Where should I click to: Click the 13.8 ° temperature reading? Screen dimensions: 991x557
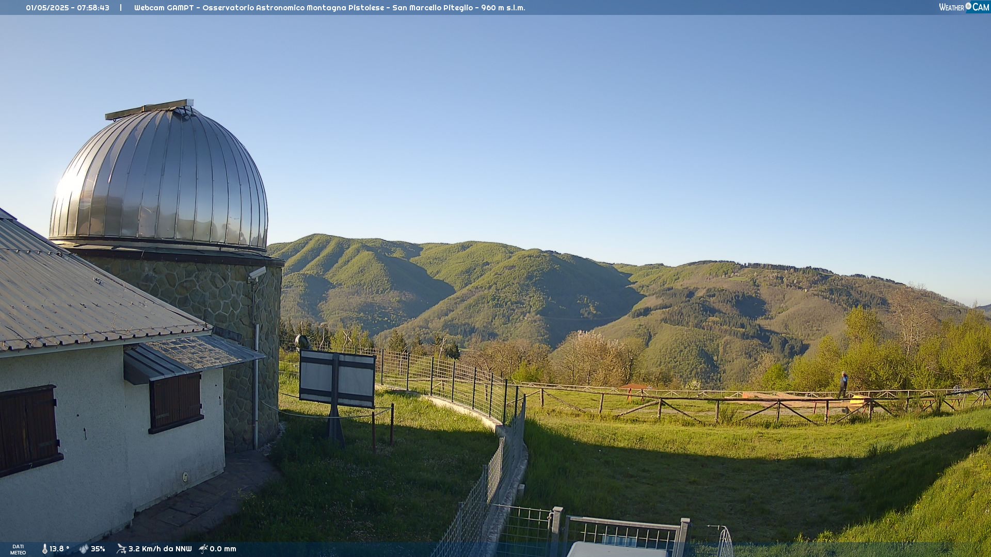[59, 549]
